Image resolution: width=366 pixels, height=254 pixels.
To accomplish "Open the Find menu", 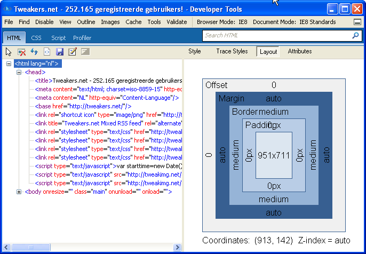I will point(24,22).
